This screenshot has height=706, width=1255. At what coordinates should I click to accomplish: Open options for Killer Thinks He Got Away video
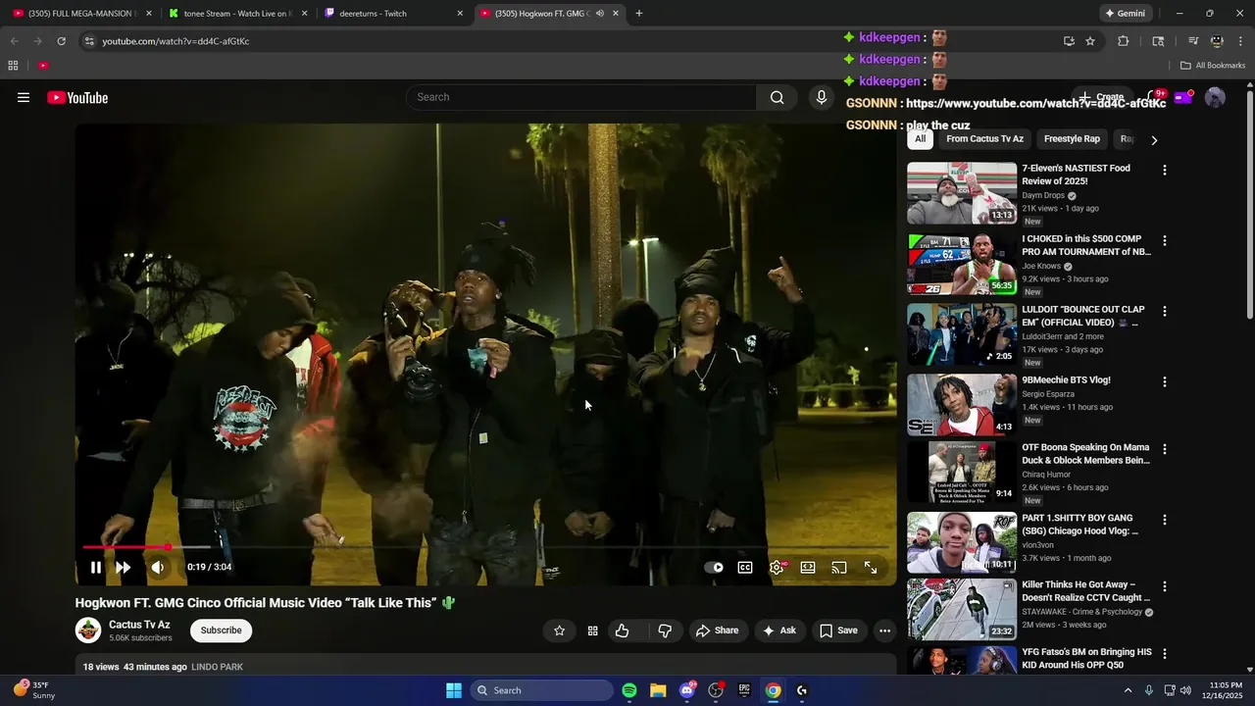(x=1165, y=587)
